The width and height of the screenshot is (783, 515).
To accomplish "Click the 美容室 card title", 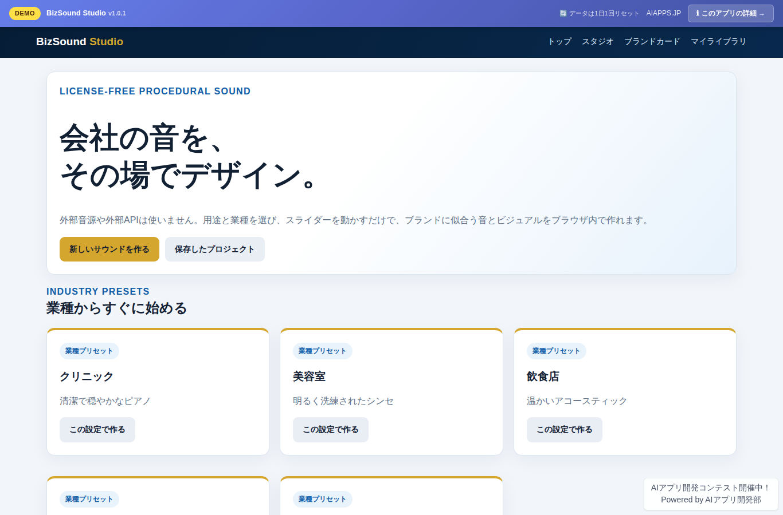I will (310, 377).
